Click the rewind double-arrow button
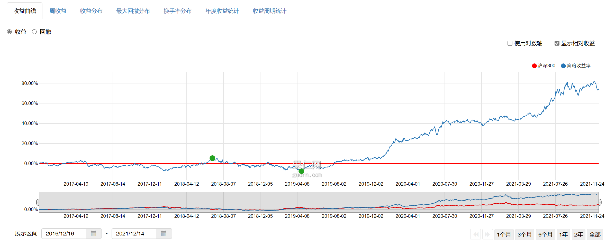The width and height of the screenshot is (606, 246). point(476,234)
